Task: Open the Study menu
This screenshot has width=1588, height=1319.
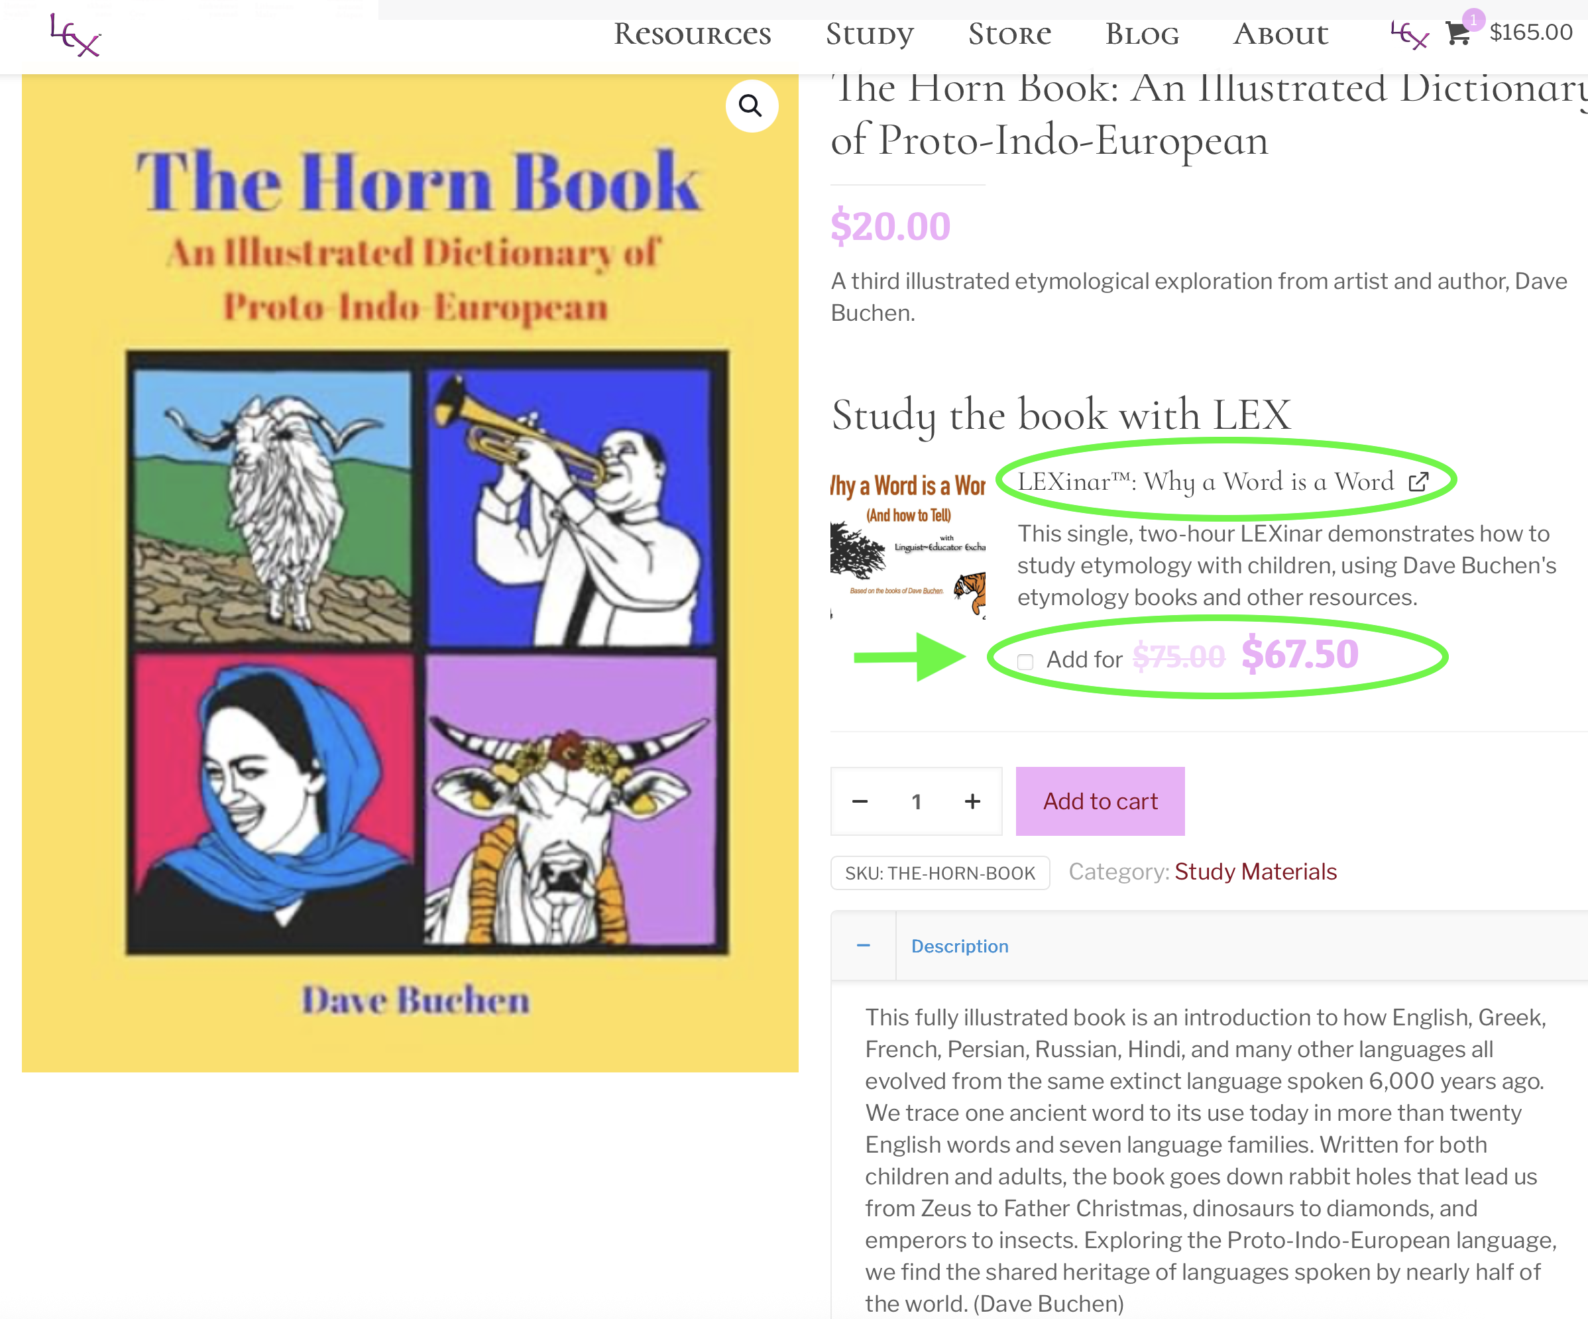Action: [870, 34]
